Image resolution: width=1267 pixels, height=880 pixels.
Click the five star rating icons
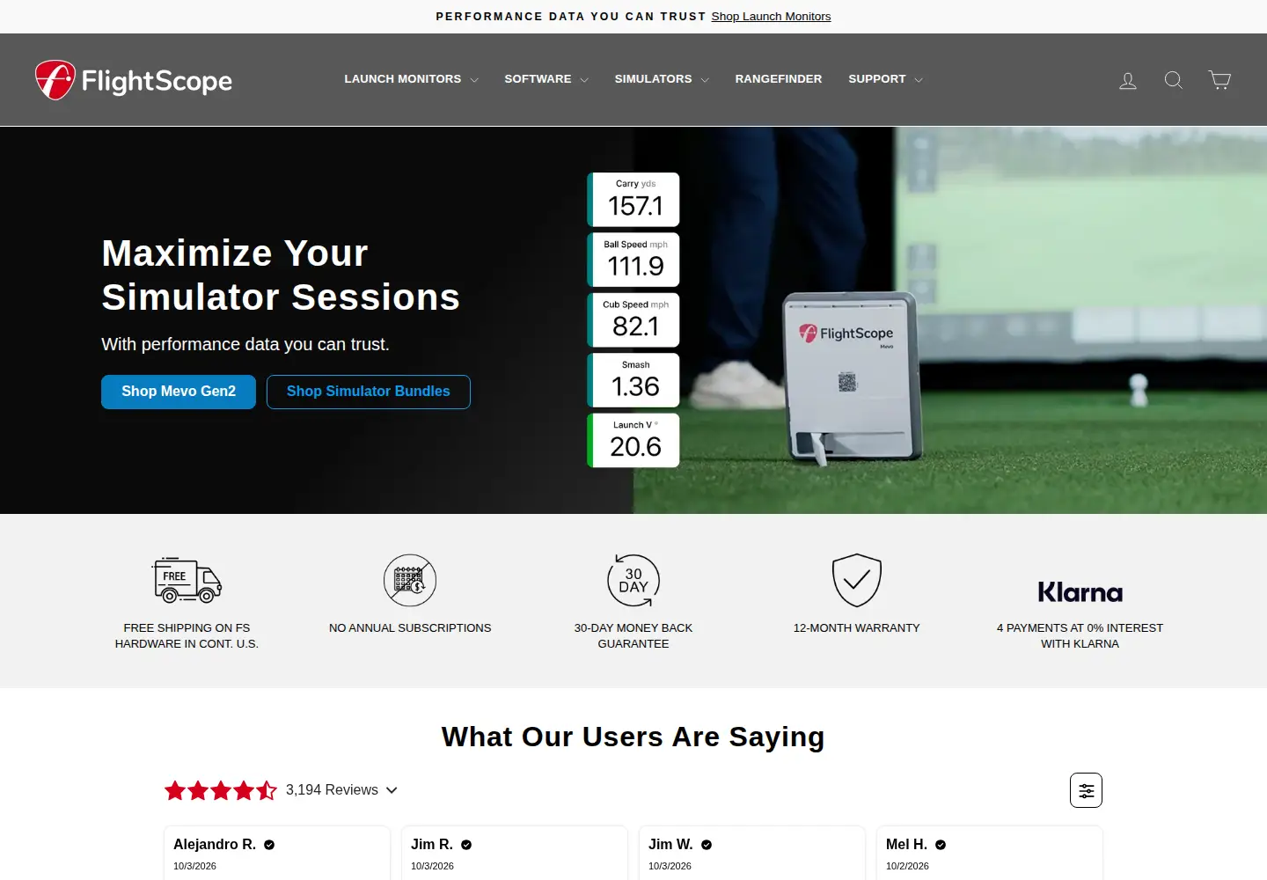point(221,790)
